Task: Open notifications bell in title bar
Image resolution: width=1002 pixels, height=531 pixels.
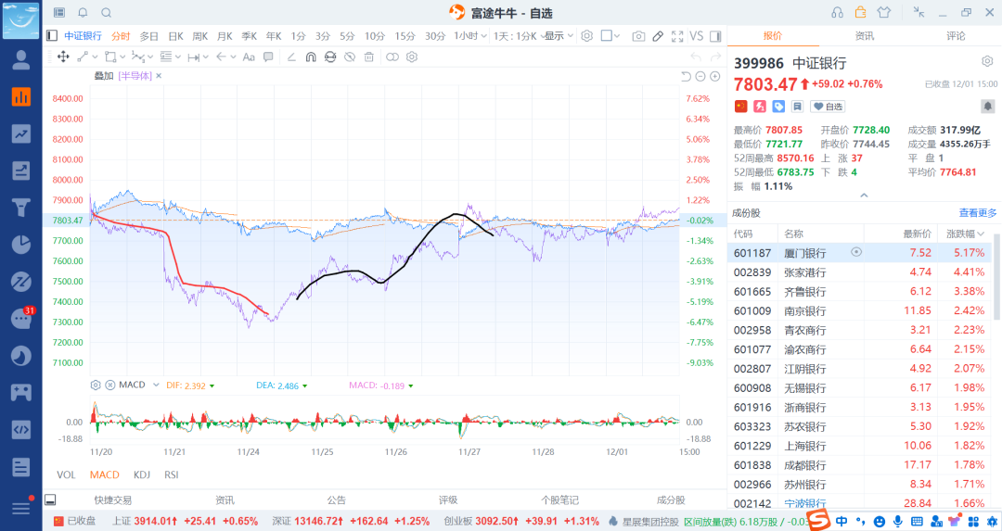Action: coord(83,13)
